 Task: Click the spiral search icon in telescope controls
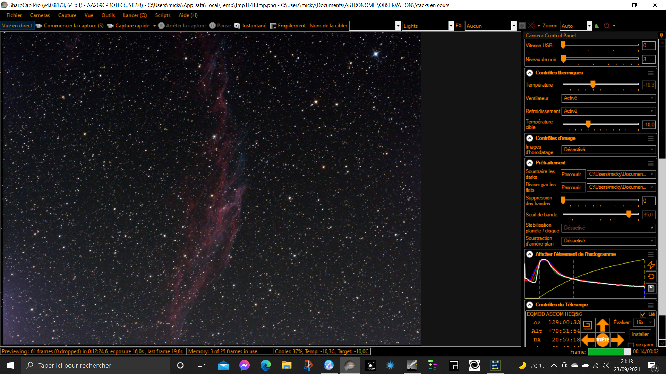tap(588, 325)
